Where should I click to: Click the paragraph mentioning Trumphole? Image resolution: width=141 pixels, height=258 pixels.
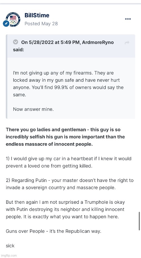[x=65, y=209]
